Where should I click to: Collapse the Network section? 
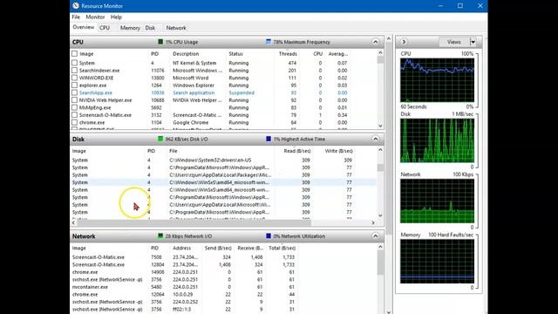(x=376, y=236)
